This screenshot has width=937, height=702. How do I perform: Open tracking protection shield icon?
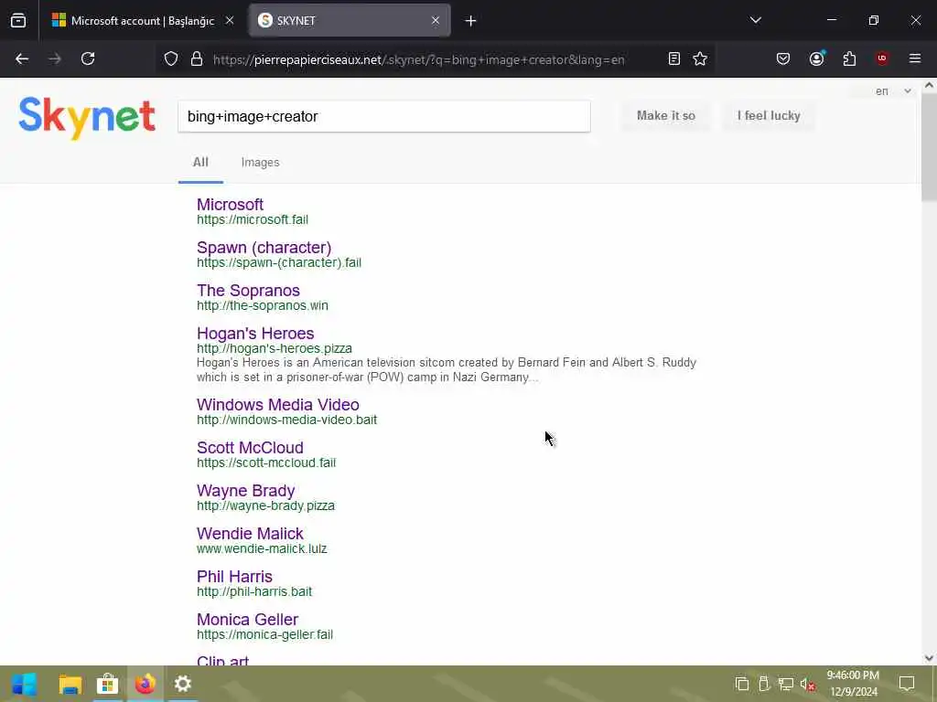click(x=171, y=58)
